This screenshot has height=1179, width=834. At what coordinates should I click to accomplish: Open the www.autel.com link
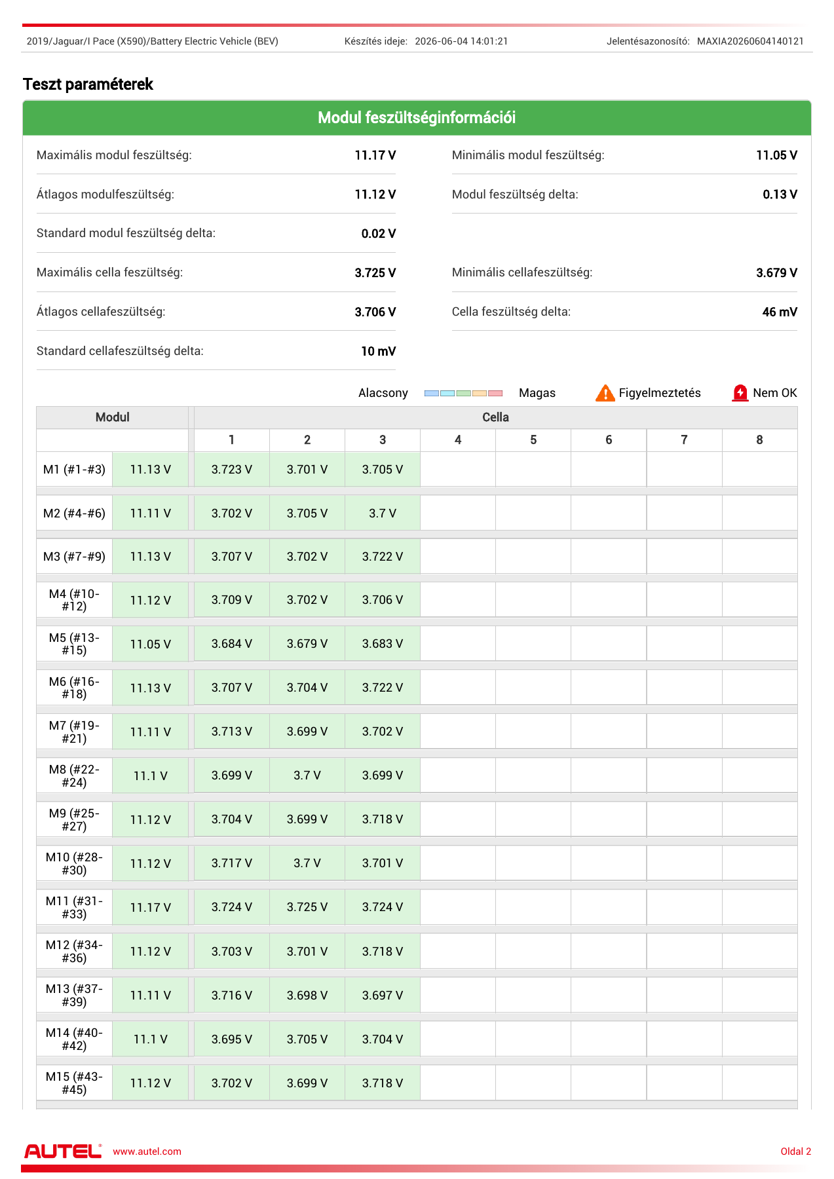[x=147, y=1151]
